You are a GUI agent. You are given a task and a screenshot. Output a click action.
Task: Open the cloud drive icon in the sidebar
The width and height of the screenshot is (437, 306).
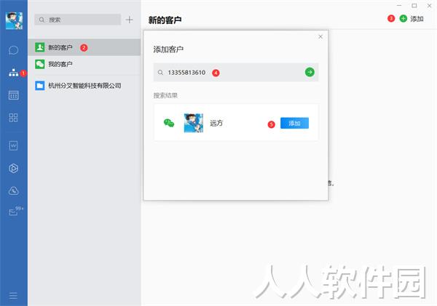click(x=13, y=190)
